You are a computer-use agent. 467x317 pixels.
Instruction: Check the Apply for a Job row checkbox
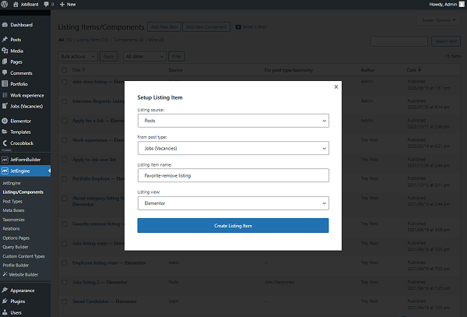click(x=65, y=121)
